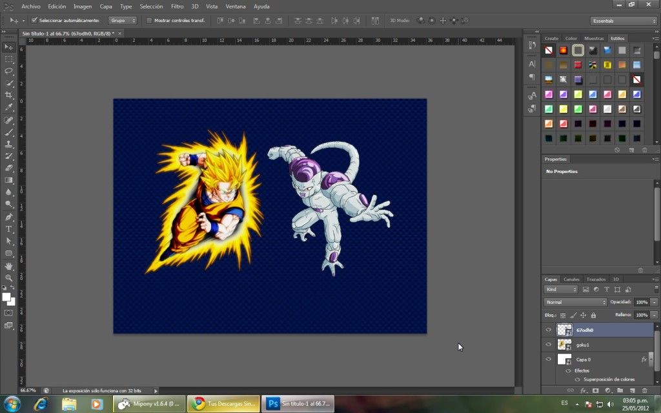
Task: Open the Essentials workspace dropdown
Action: click(x=623, y=21)
